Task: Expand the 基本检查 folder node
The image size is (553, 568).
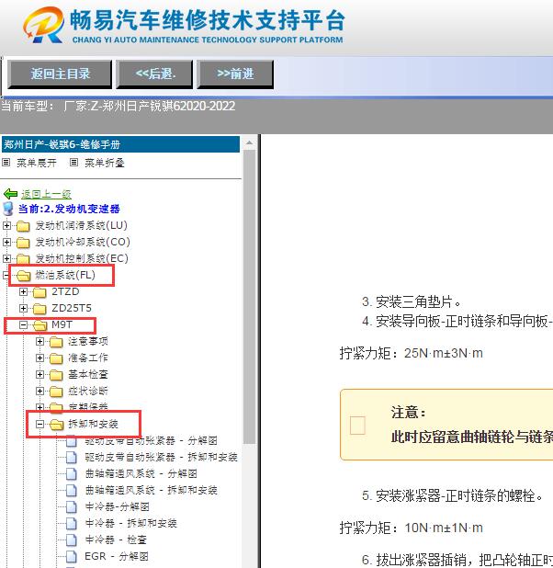Action: point(39,375)
